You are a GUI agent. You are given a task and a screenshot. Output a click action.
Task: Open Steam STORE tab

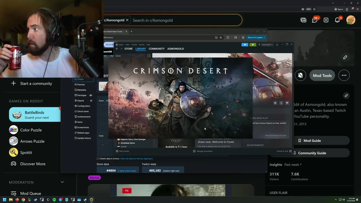point(128,48)
